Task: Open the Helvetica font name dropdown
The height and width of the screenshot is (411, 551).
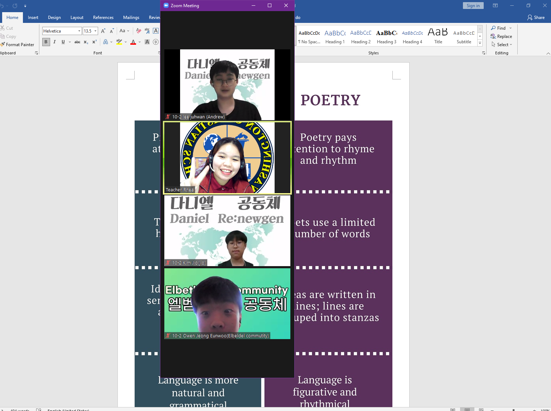Action: click(79, 31)
